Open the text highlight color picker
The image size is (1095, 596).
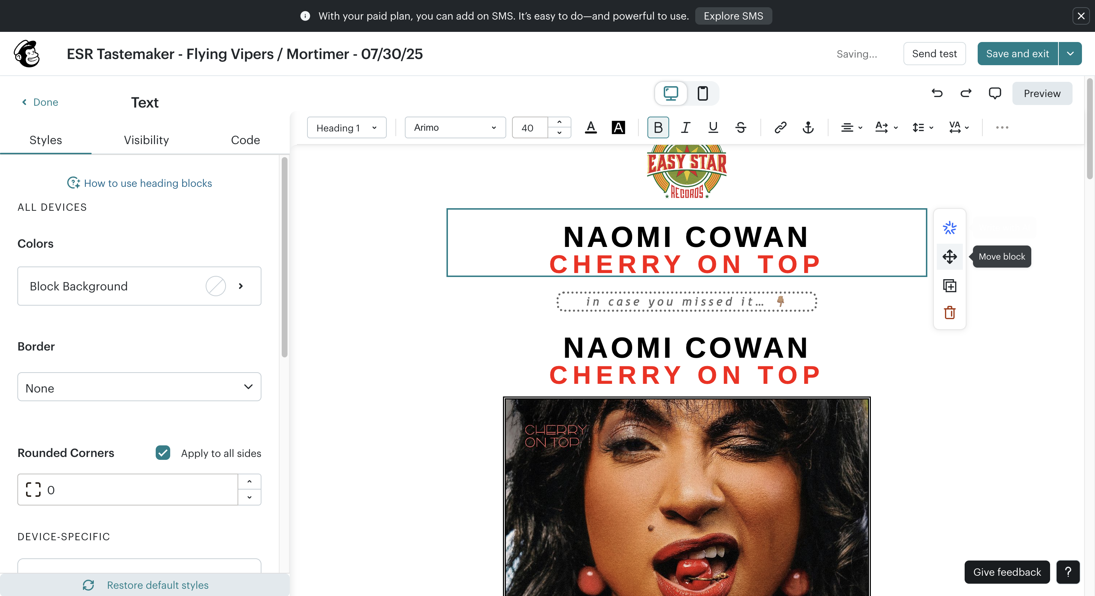tap(618, 127)
